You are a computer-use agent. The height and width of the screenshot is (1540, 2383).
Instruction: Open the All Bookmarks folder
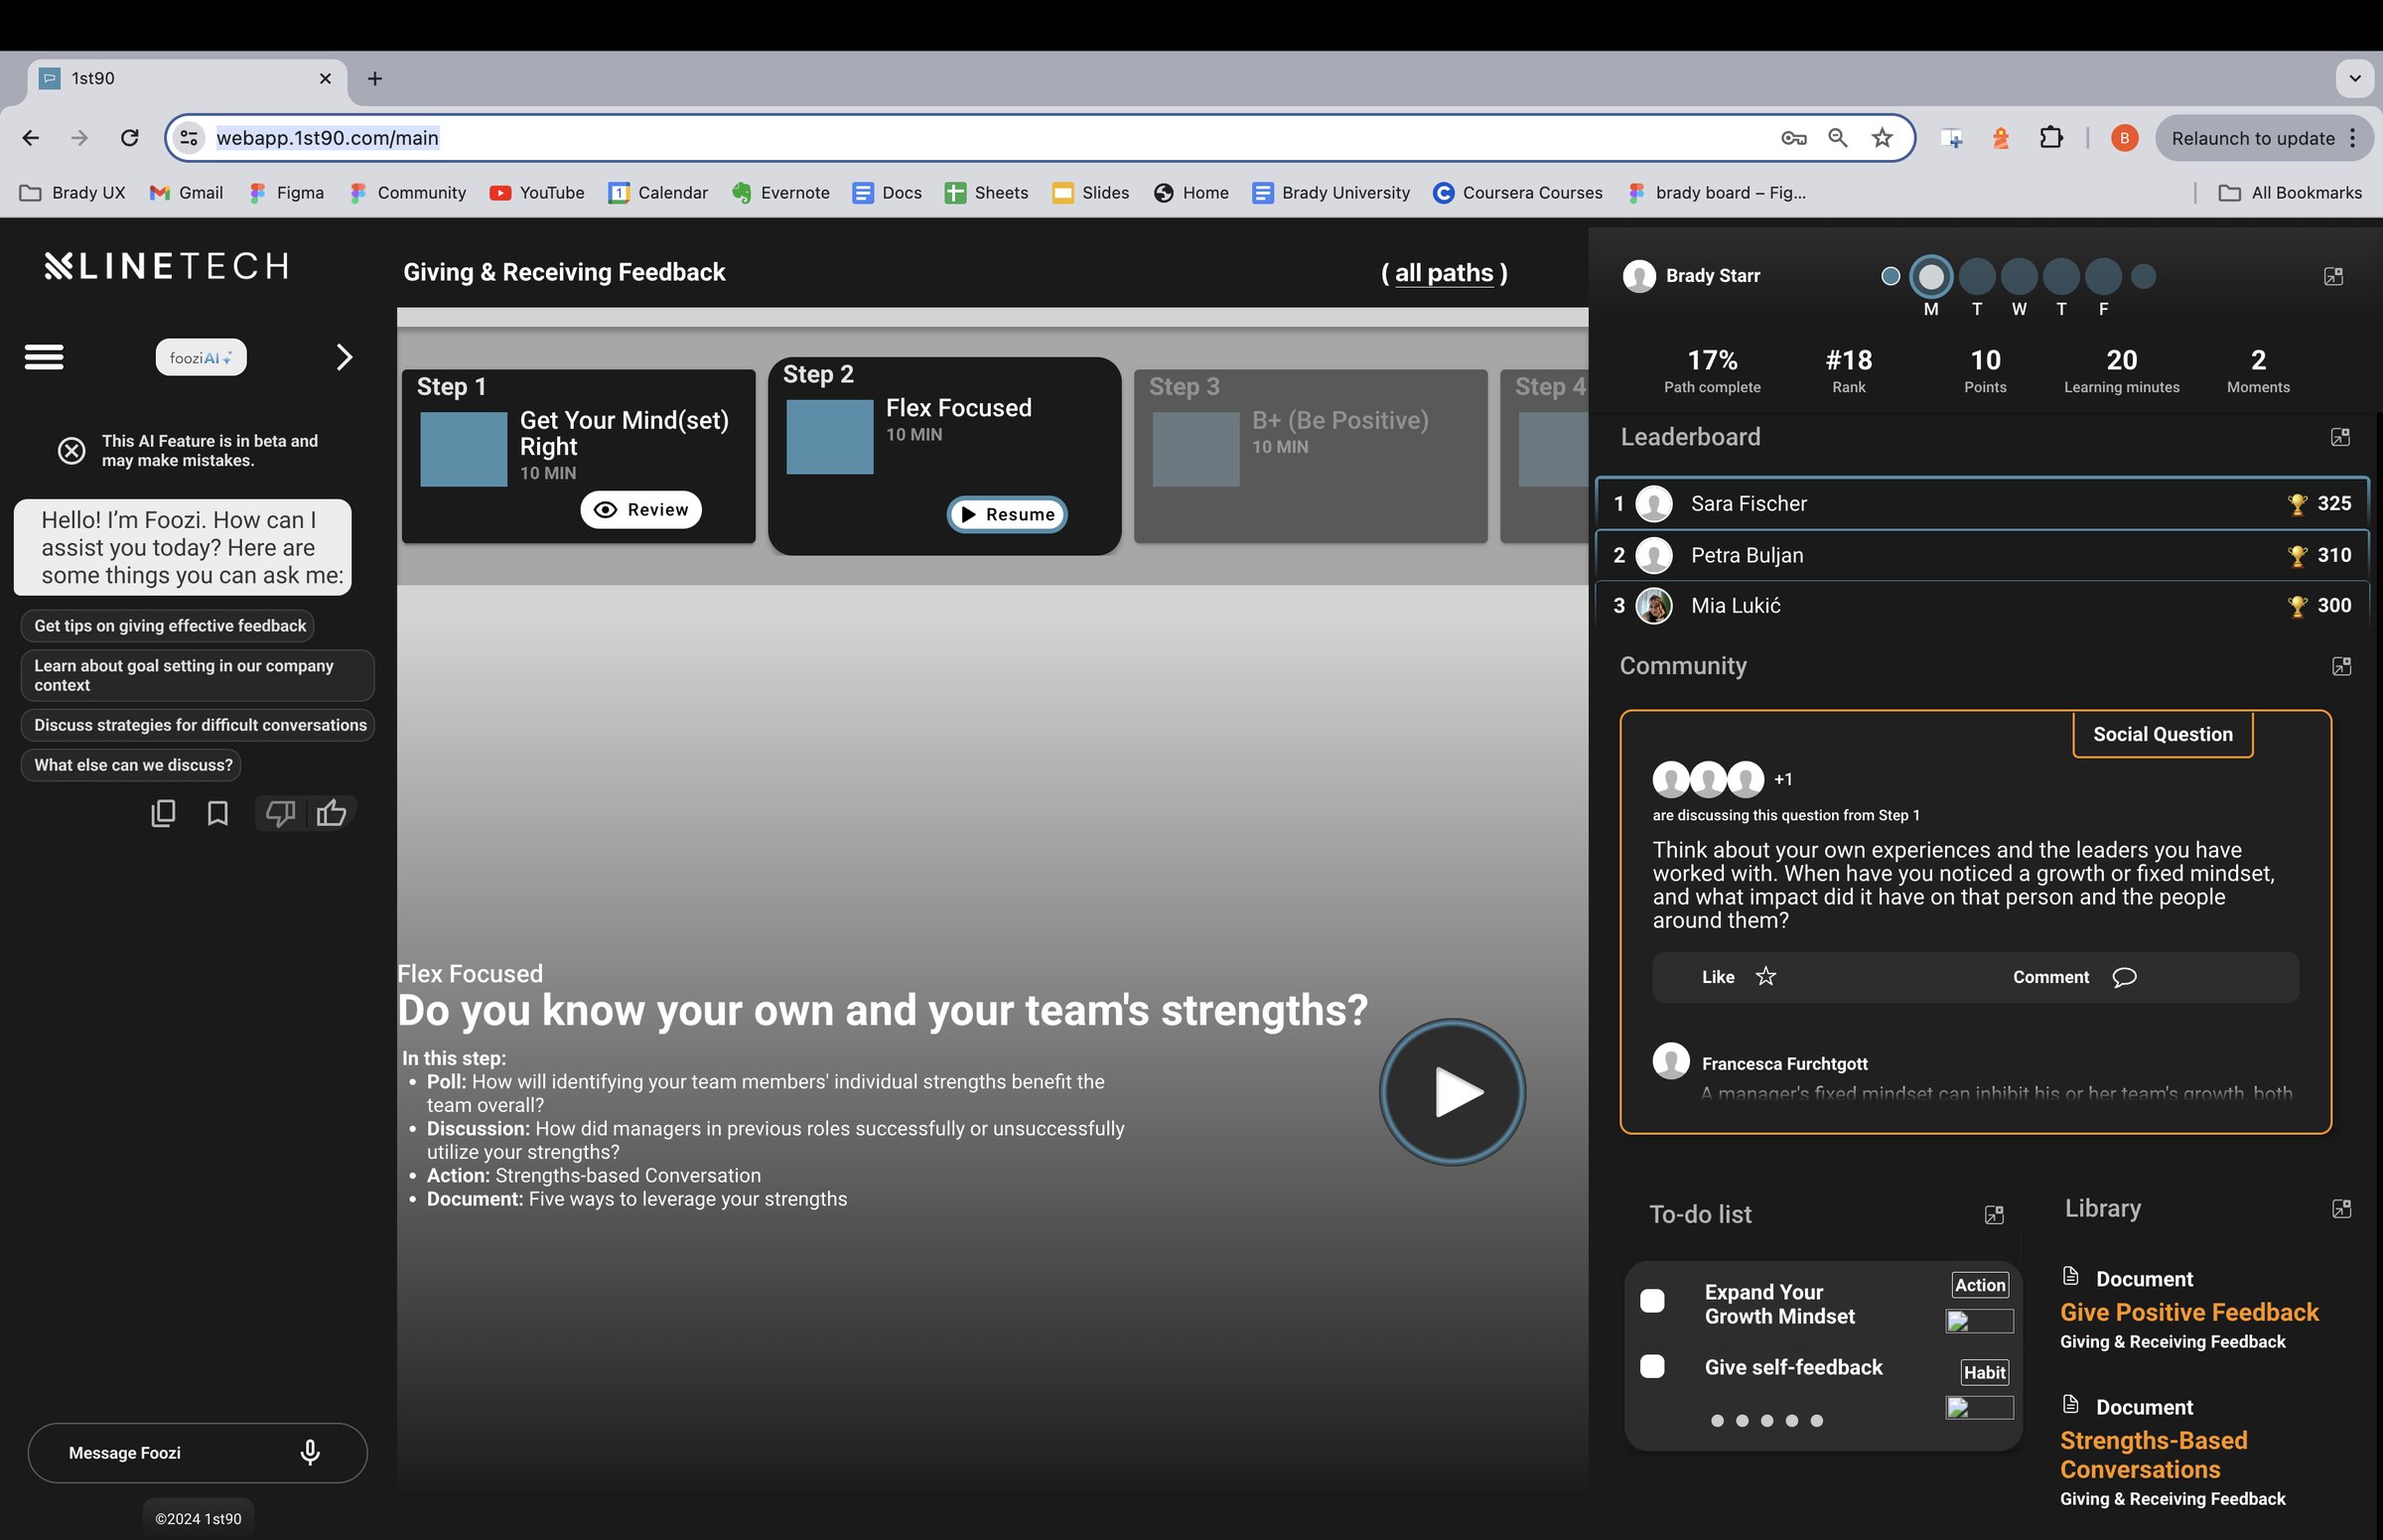2290,193
